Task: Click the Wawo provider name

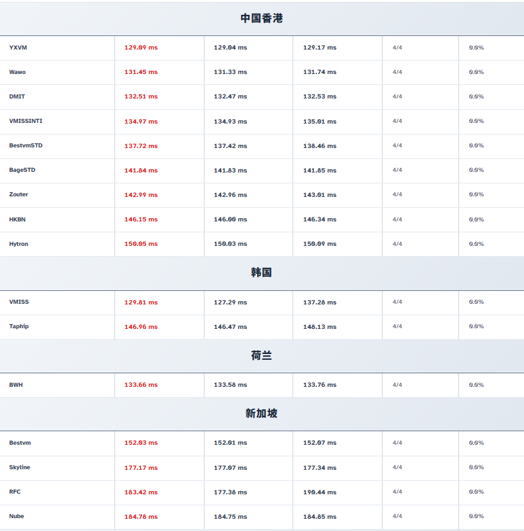Action: point(17,72)
